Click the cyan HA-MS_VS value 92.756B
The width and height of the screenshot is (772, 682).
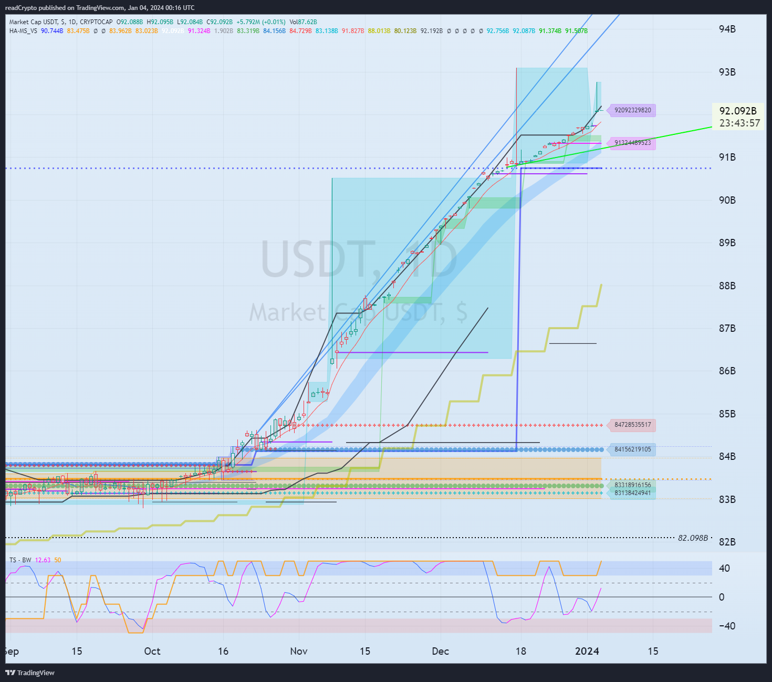coord(498,31)
